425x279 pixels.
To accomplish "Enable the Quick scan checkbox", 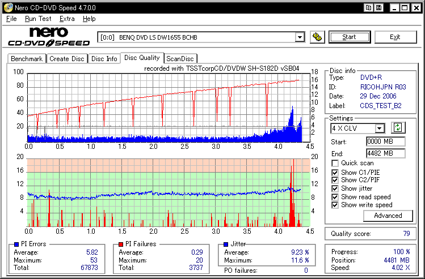I will (335, 164).
